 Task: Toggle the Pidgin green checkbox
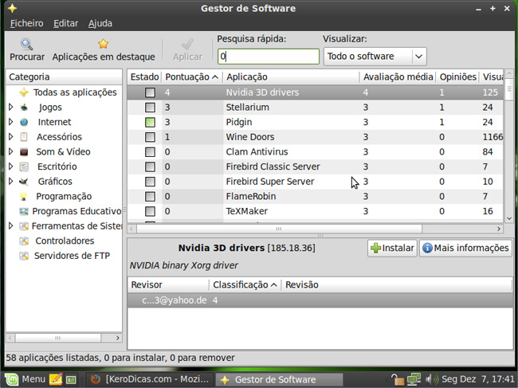pos(150,122)
